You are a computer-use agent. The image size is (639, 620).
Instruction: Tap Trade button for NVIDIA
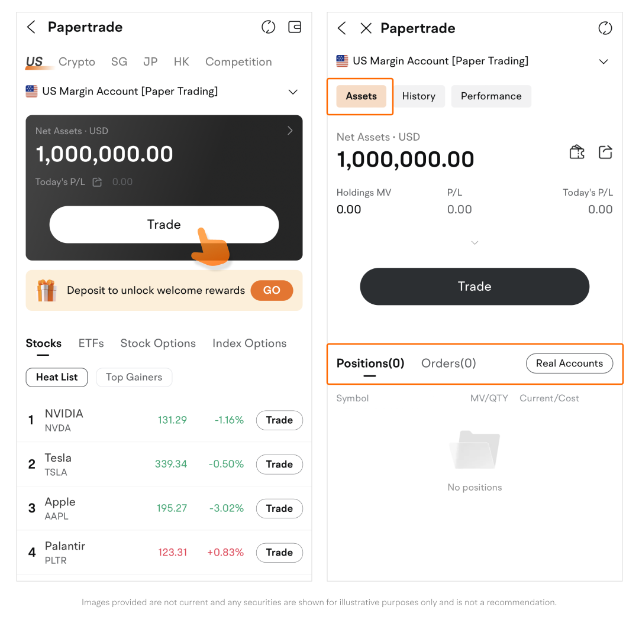click(x=279, y=420)
